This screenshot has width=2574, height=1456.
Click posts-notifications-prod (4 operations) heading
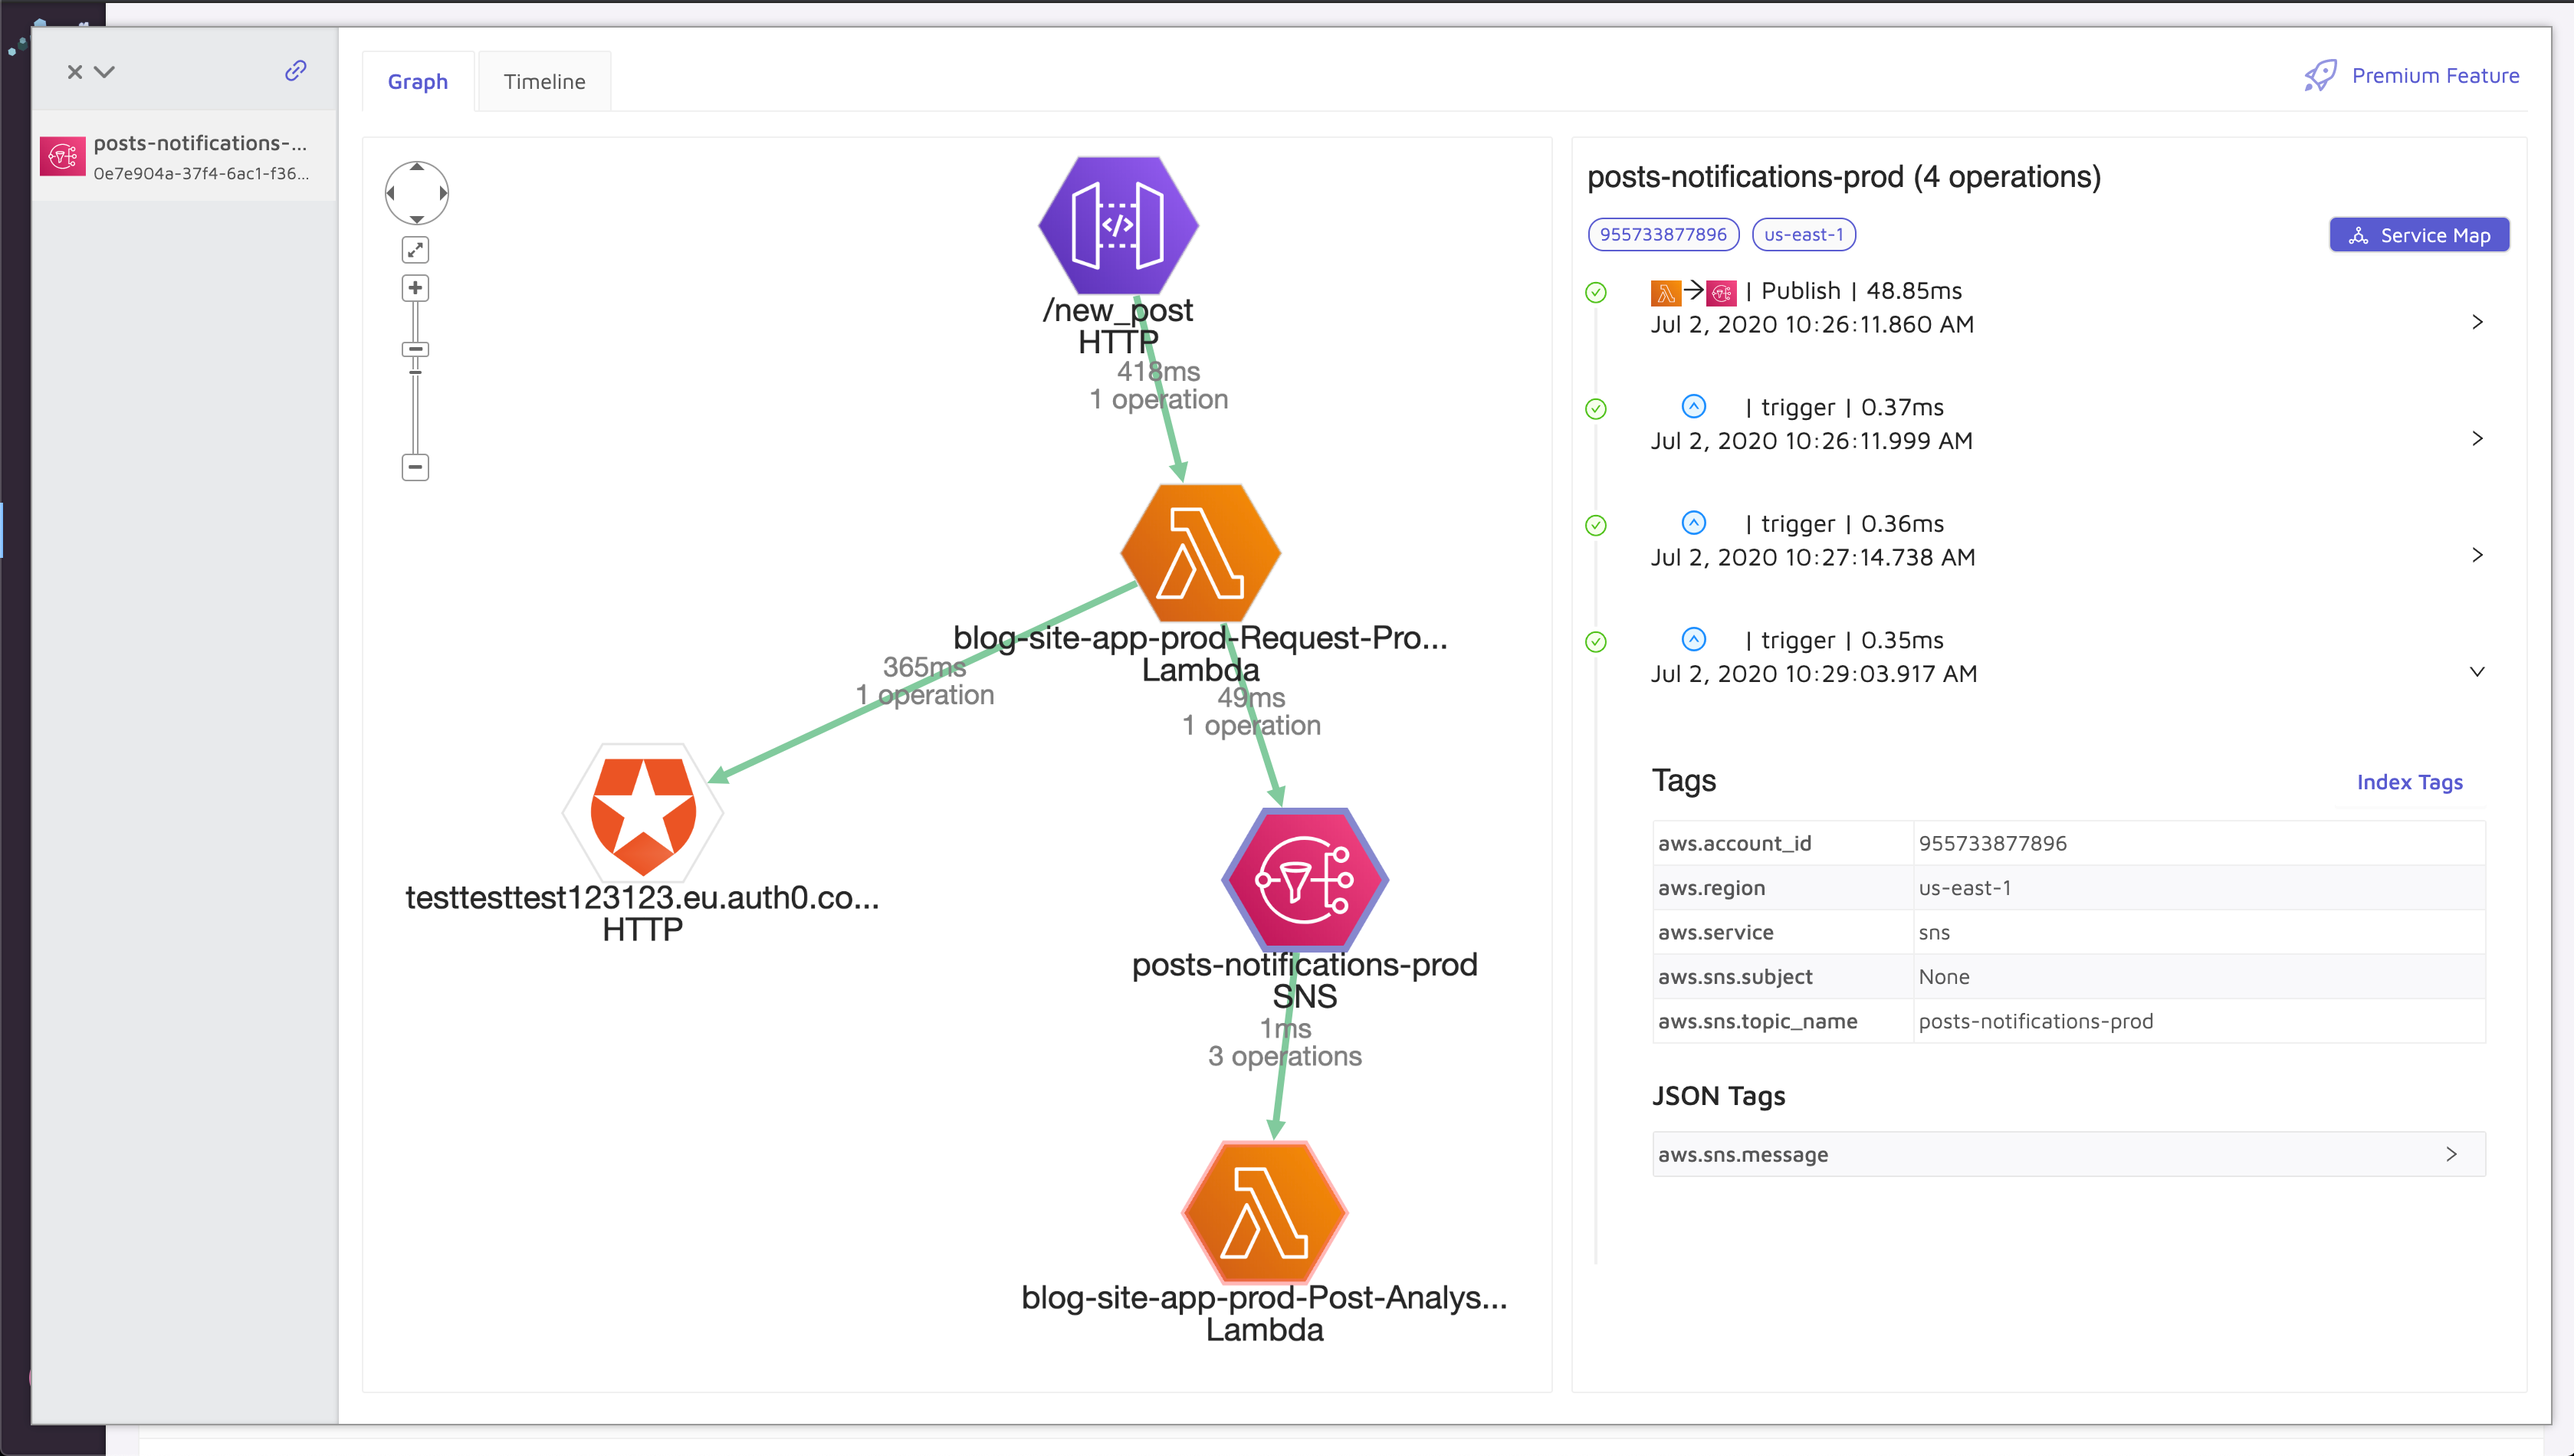(x=1843, y=177)
